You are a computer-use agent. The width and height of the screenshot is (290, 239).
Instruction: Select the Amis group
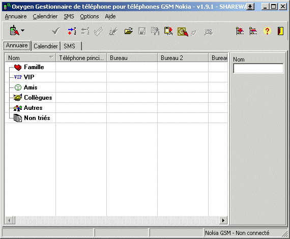(31, 87)
